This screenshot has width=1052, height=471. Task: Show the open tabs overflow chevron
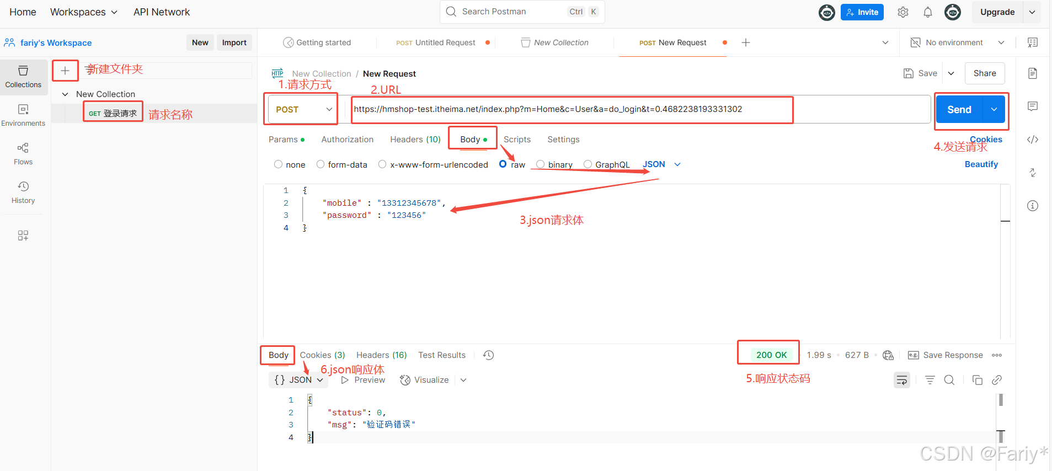885,42
